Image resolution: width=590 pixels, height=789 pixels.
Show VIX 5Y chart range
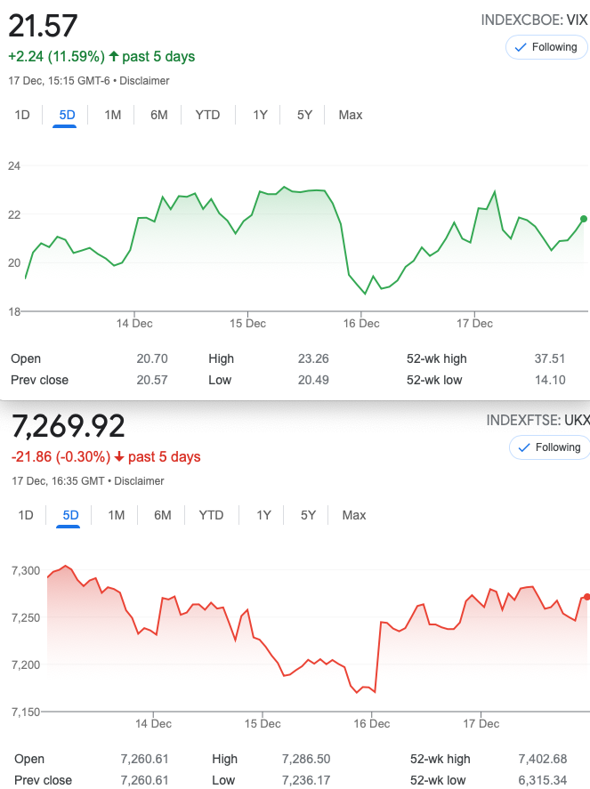pos(304,116)
